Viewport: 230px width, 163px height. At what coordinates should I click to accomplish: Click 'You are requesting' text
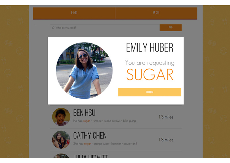click(150, 63)
